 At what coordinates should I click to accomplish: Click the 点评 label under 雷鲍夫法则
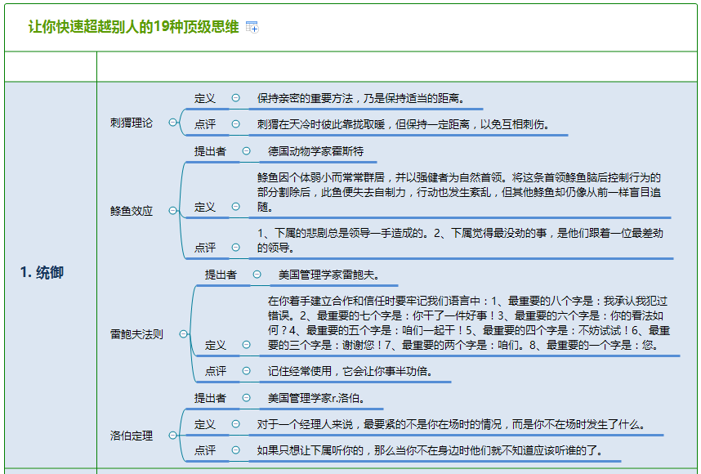click(x=216, y=371)
